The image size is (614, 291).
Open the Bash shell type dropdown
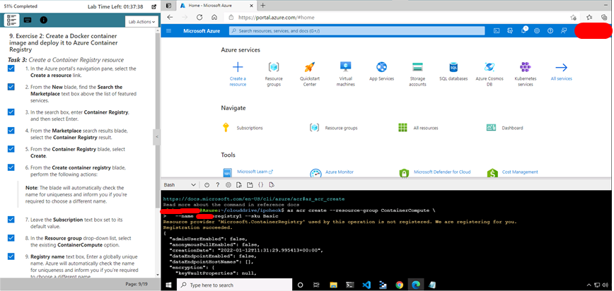tap(180, 184)
